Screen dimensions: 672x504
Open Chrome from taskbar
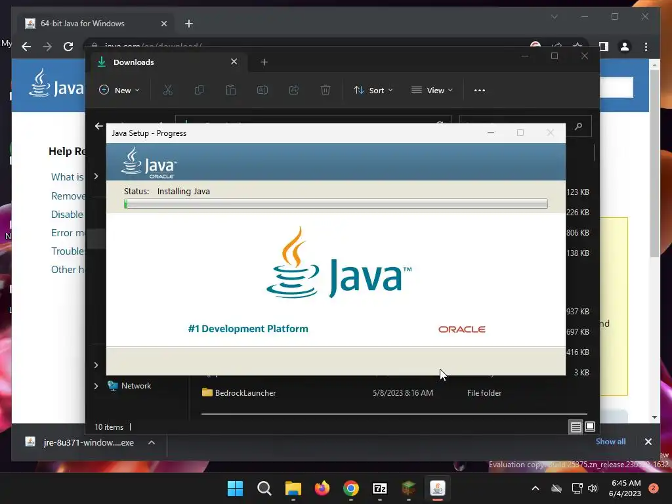click(x=351, y=488)
